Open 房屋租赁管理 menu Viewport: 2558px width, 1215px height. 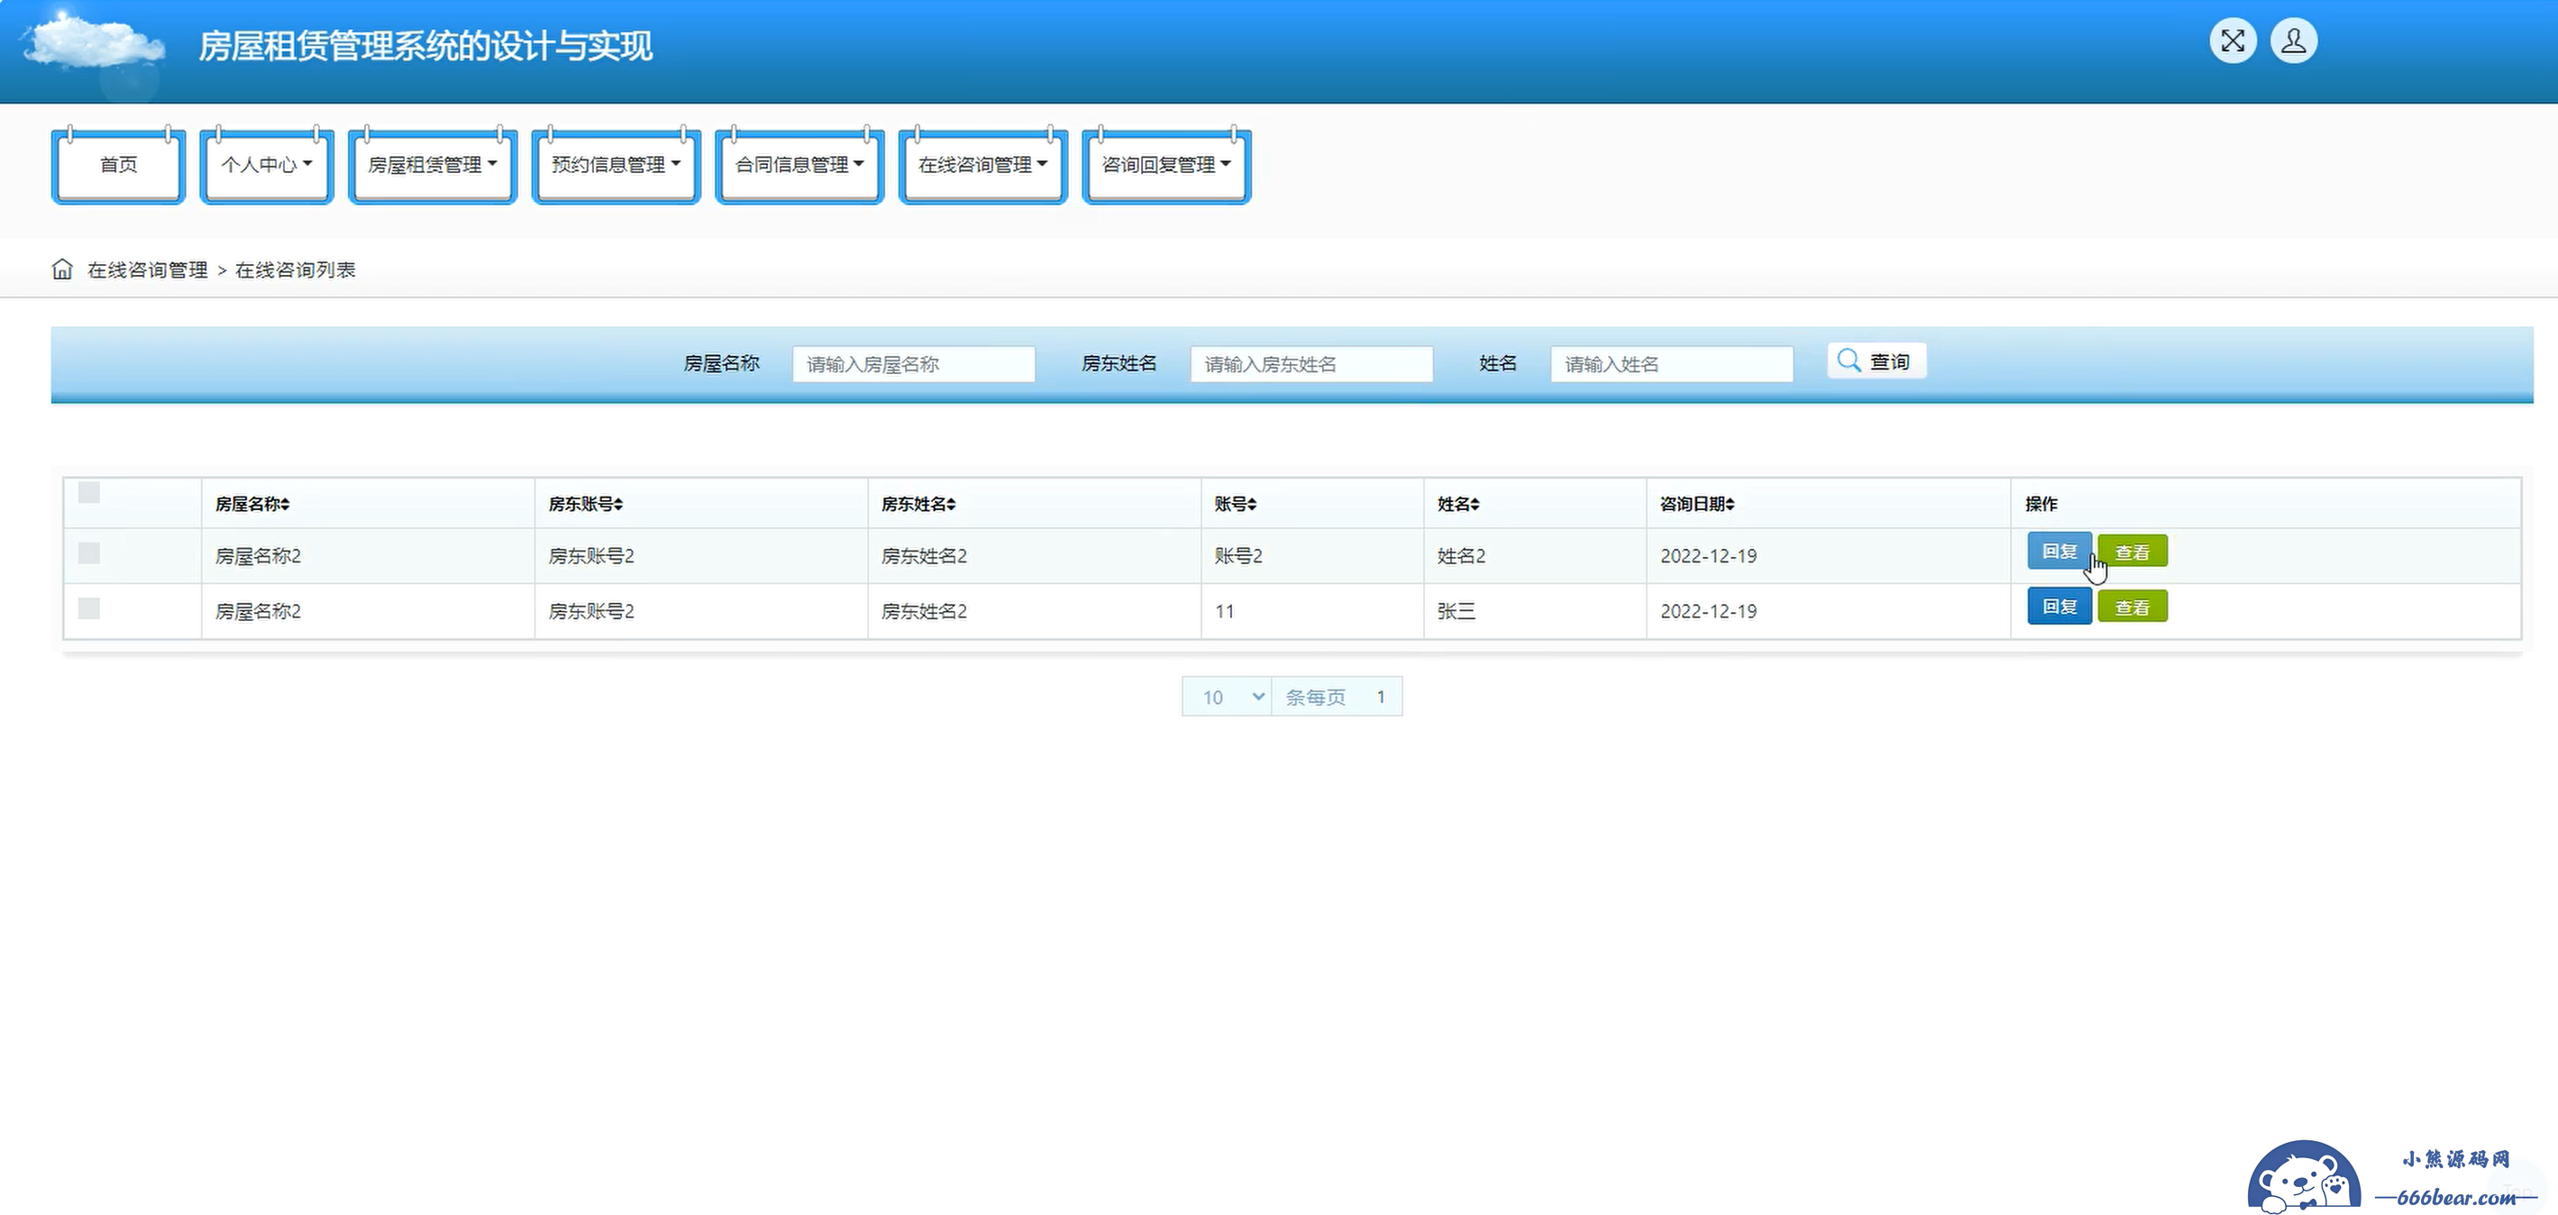tap(432, 165)
